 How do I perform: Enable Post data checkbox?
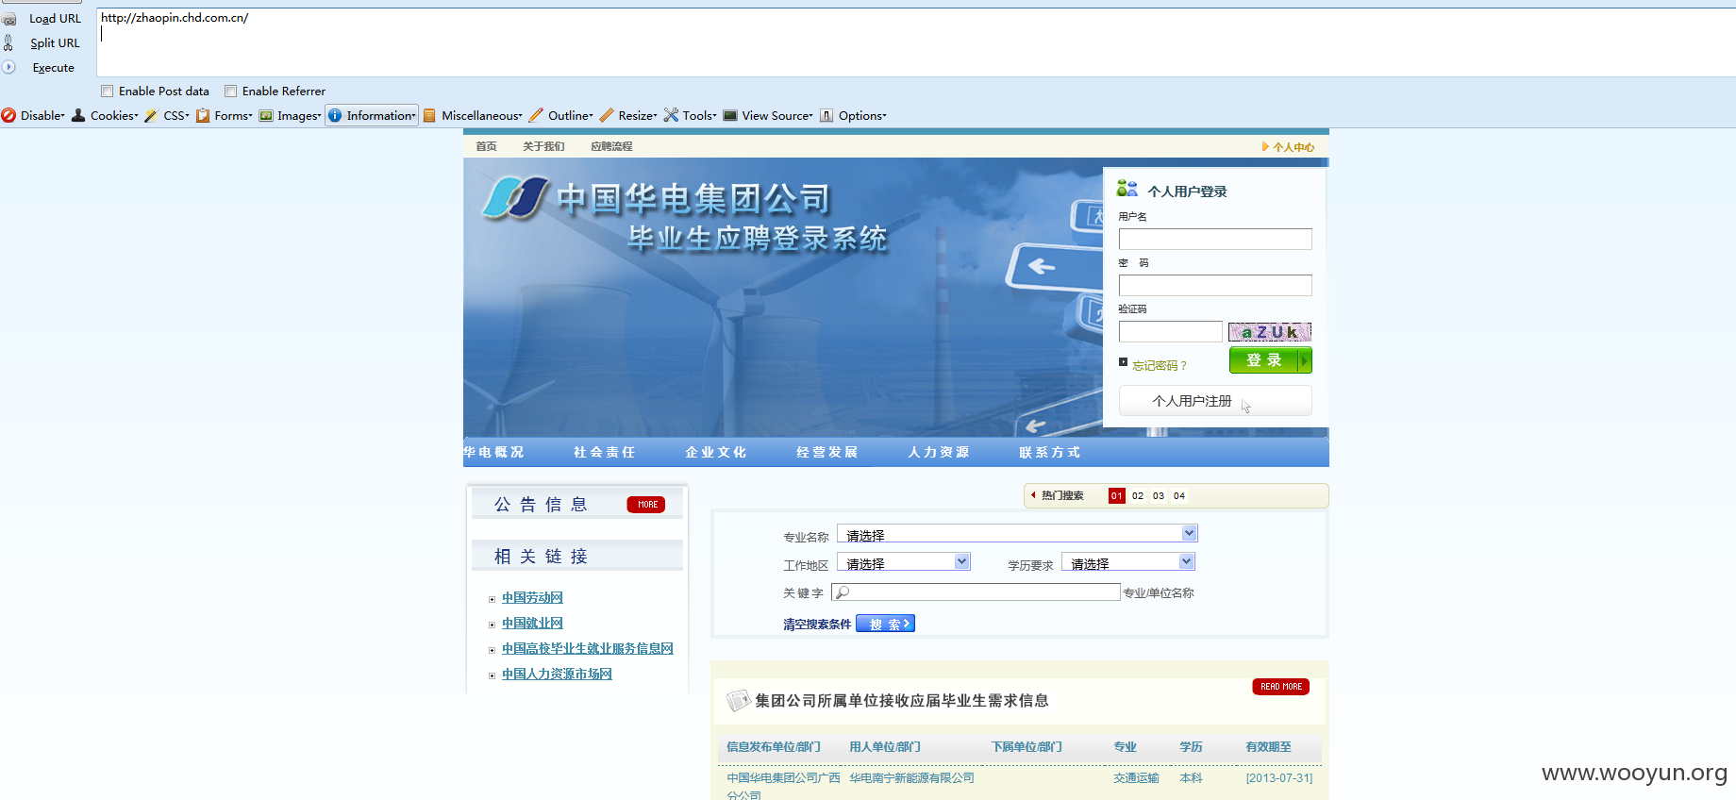(108, 92)
